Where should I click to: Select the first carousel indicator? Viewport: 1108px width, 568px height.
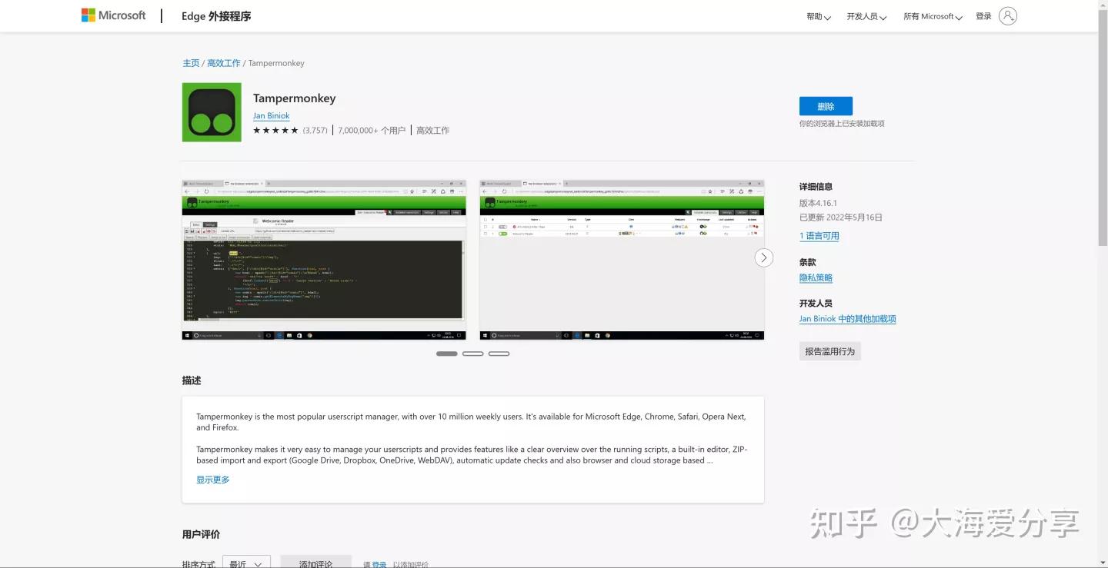click(x=447, y=354)
